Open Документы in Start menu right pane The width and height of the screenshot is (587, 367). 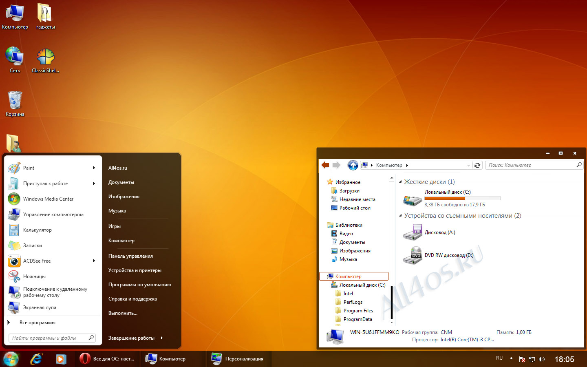click(121, 182)
